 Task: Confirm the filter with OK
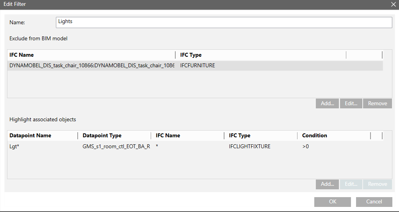click(x=332, y=202)
